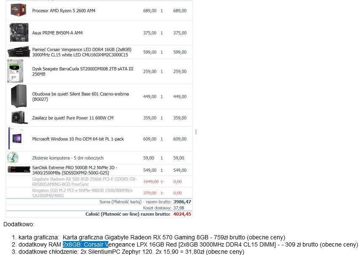Viewport: 359px width, 255px height.
Task: Open product name Asus PRIME B450M-A AM4
Action: [57, 33]
